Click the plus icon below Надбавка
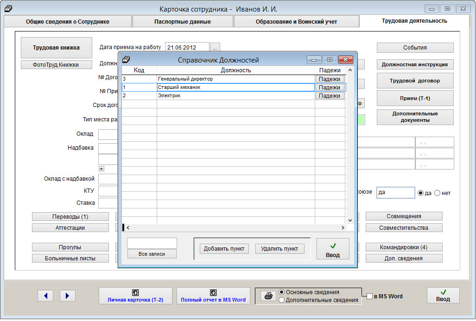Viewport: 476px width, 321px height. (x=102, y=169)
